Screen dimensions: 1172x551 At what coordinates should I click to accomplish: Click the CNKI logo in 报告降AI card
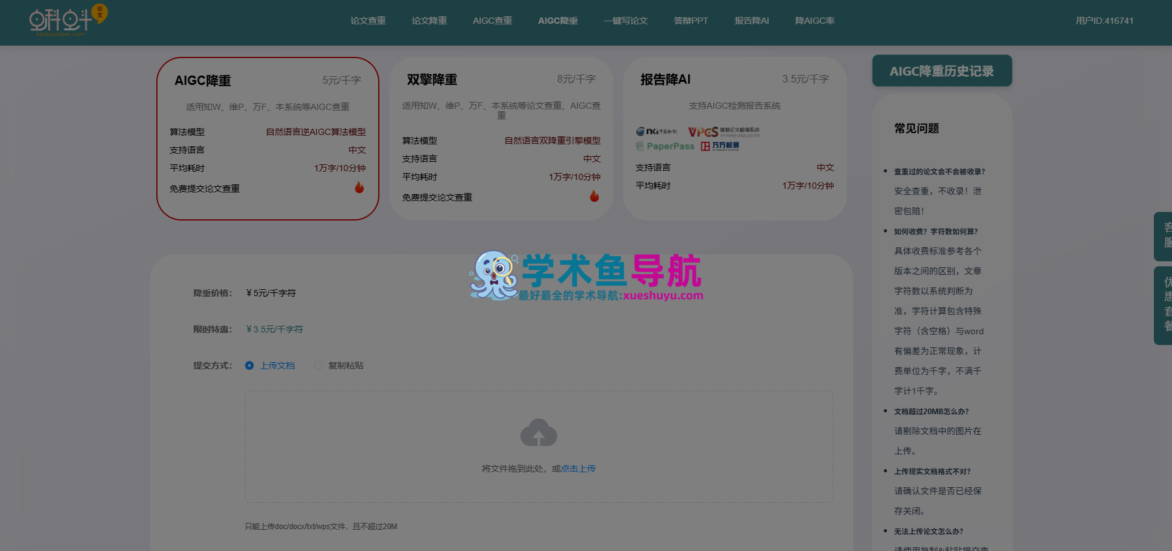click(x=657, y=131)
